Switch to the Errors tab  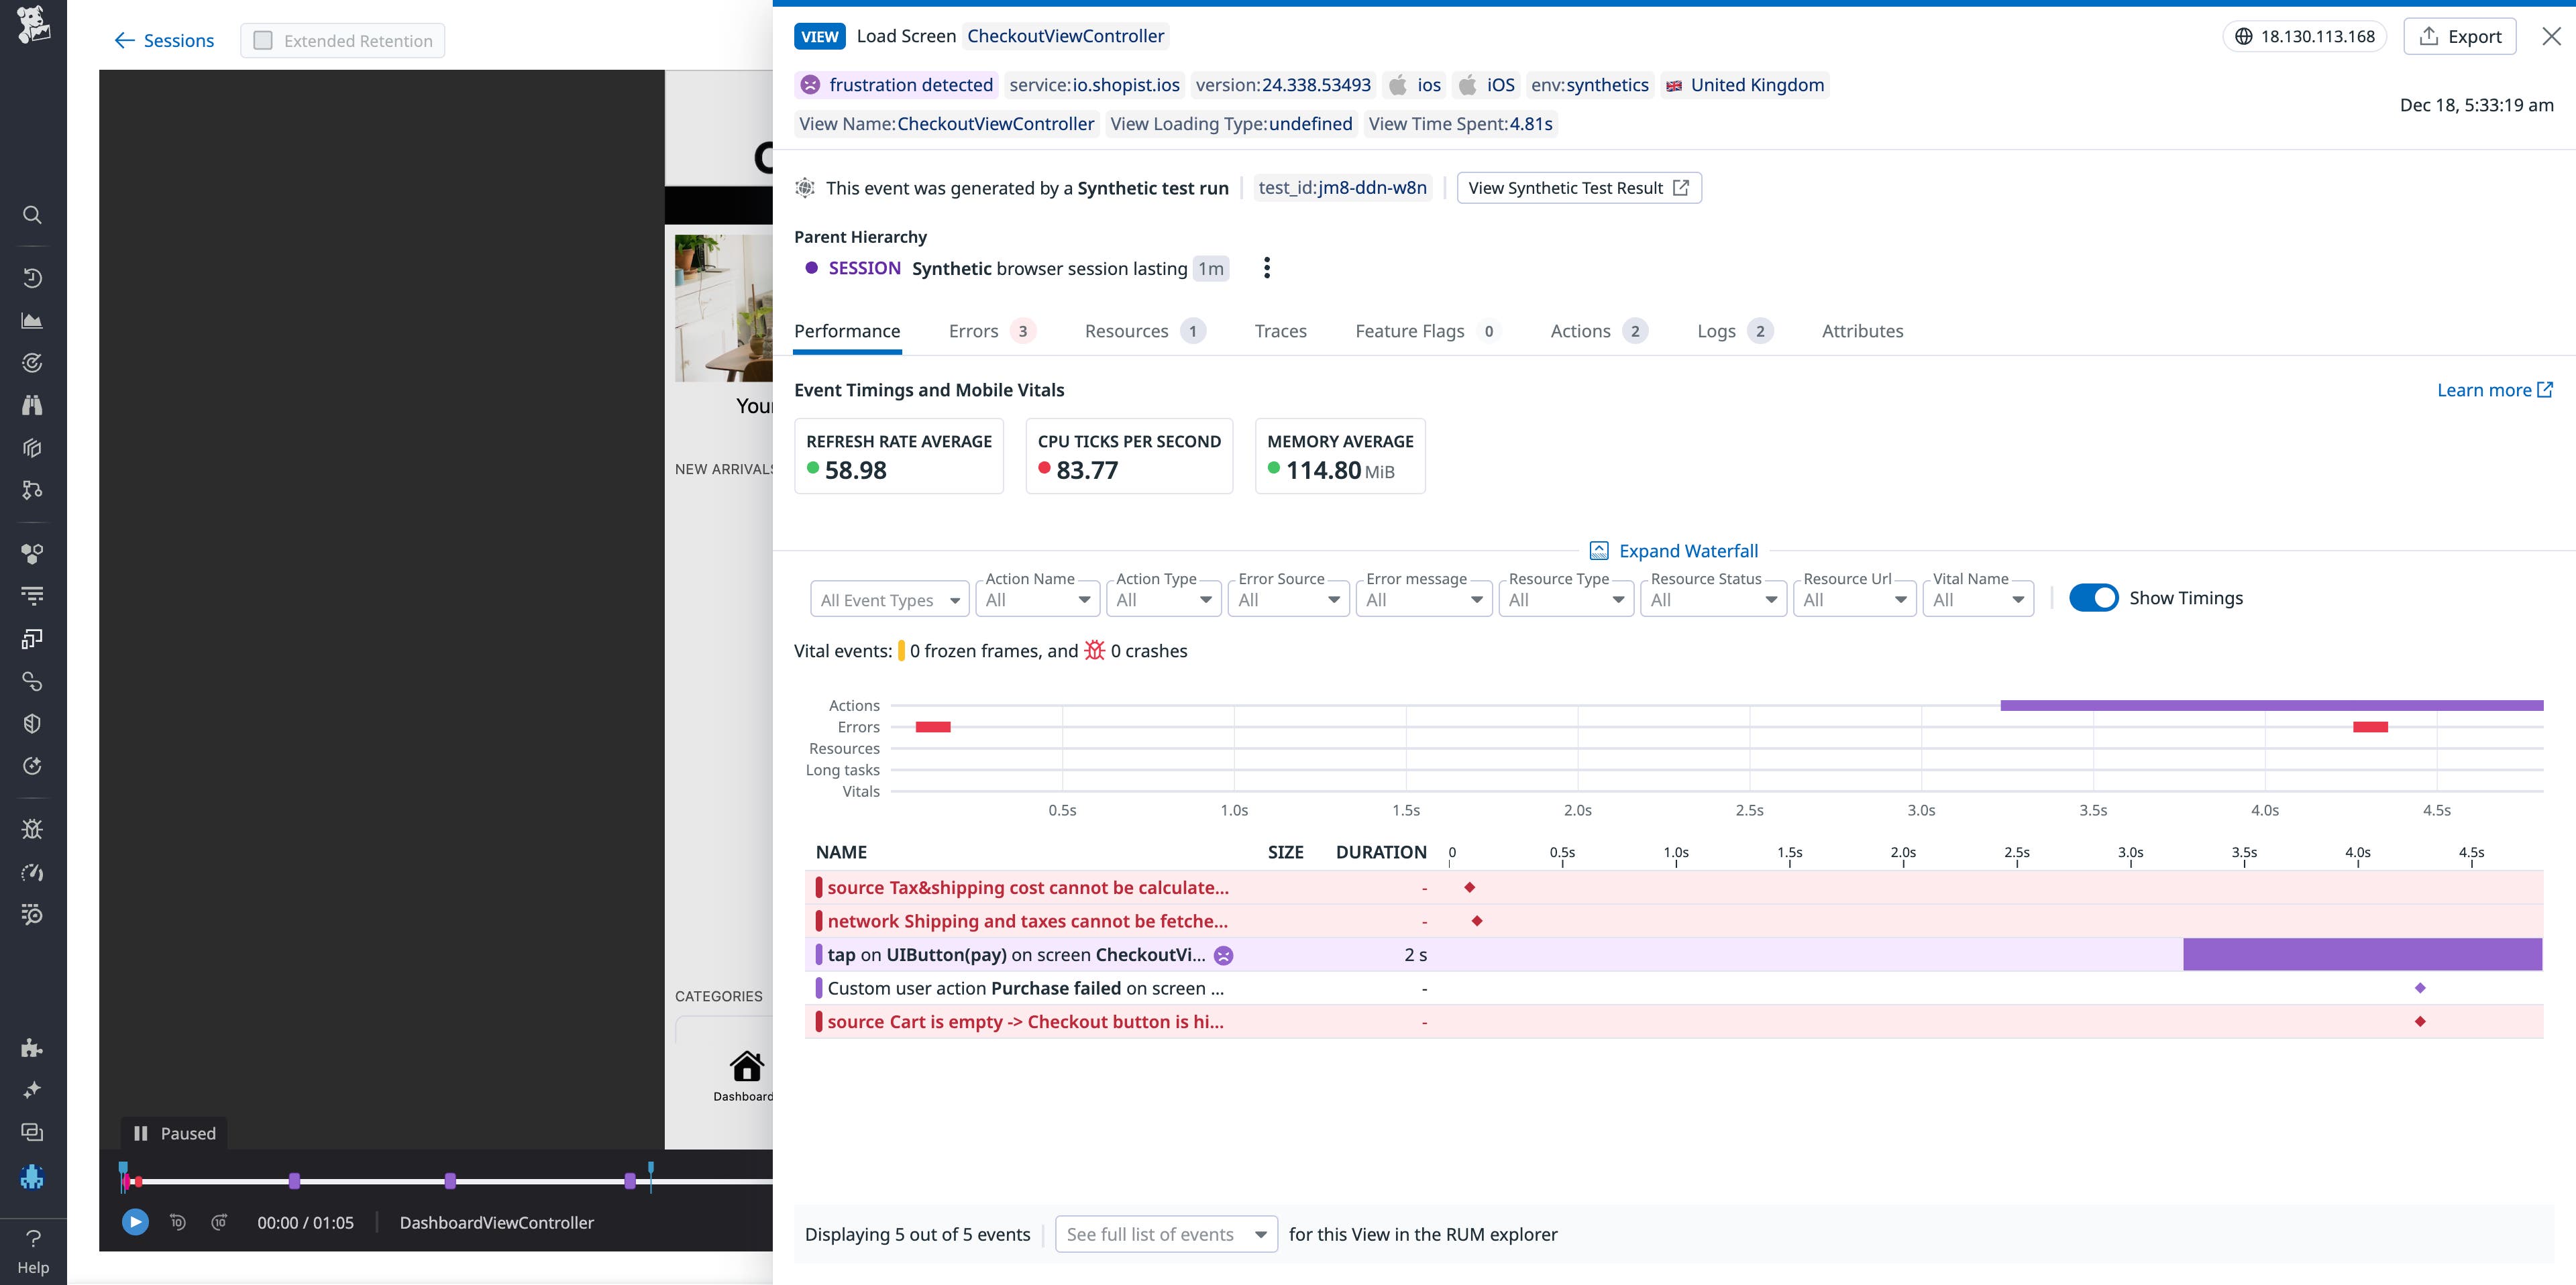pyautogui.click(x=973, y=330)
